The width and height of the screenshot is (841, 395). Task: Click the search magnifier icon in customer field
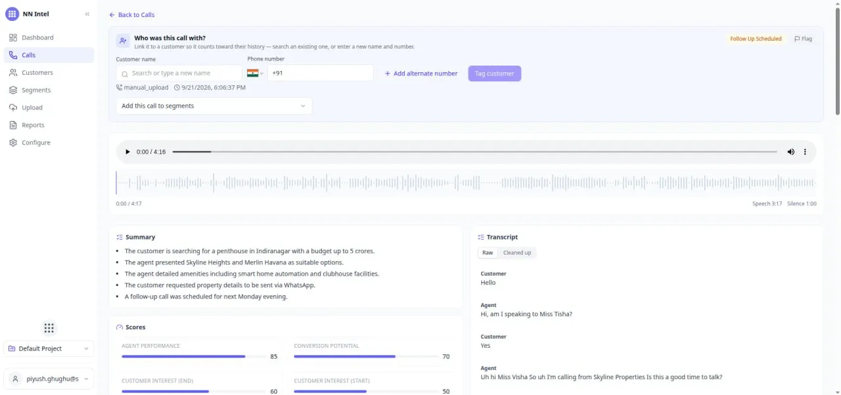tap(125, 74)
